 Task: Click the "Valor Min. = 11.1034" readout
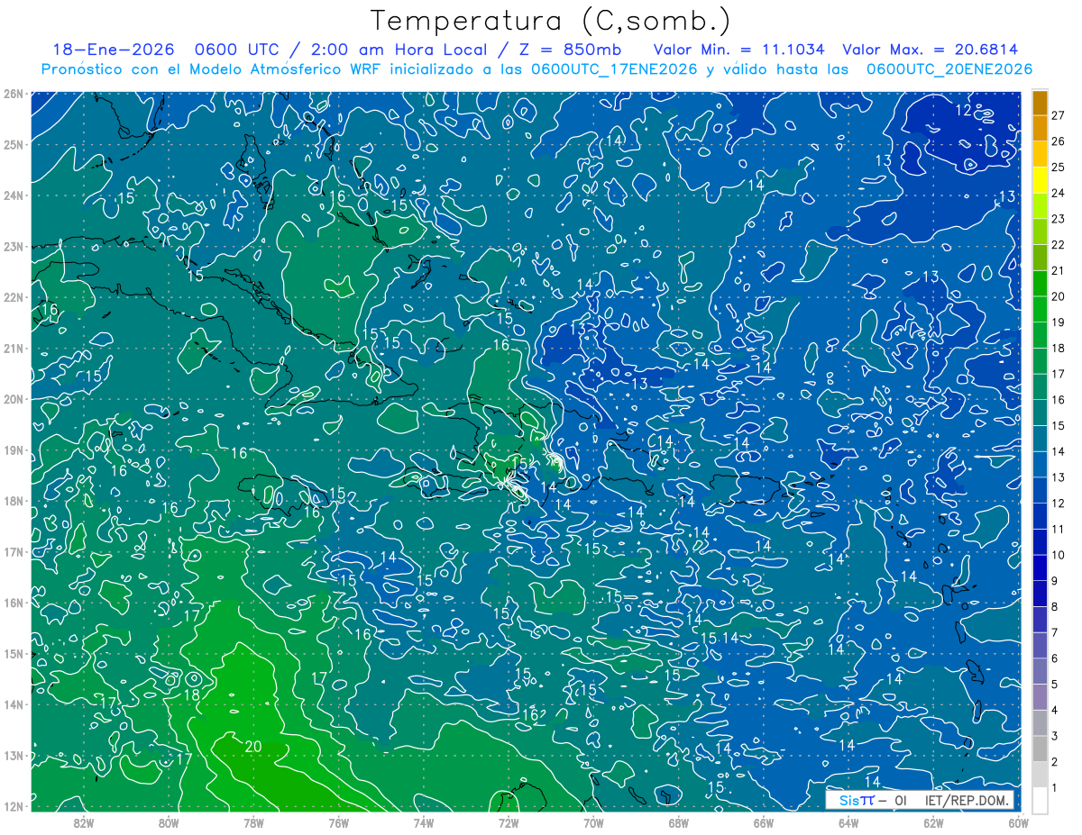739,50
